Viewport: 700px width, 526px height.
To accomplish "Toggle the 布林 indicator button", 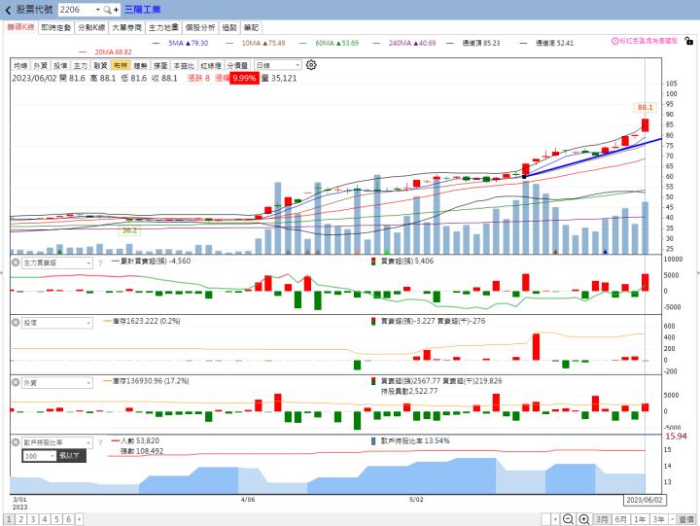I will click(x=120, y=64).
